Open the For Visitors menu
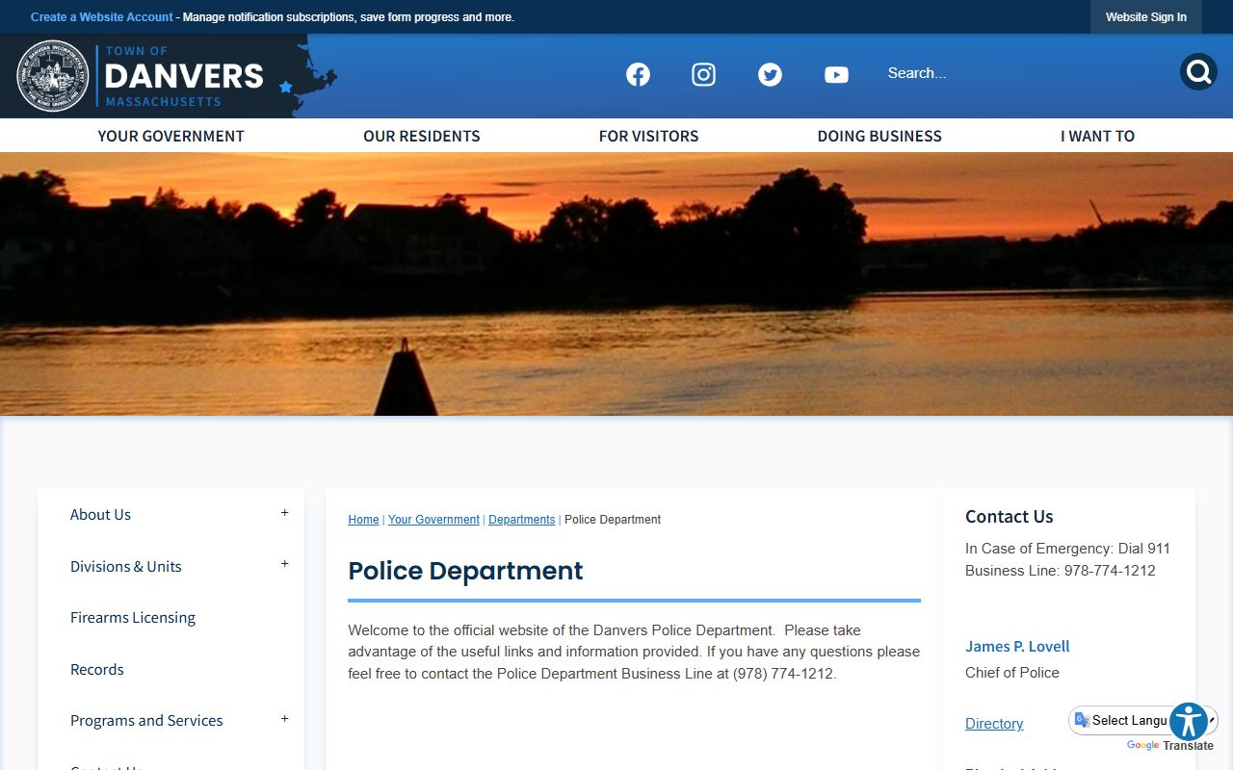Viewport: 1233px width, 770px height. [x=648, y=136]
